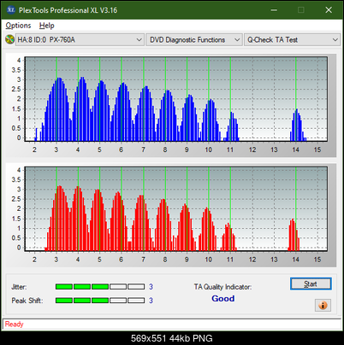The height and width of the screenshot is (345, 344).
Task: Click the 'Jitter:' label
Action: click(x=19, y=287)
